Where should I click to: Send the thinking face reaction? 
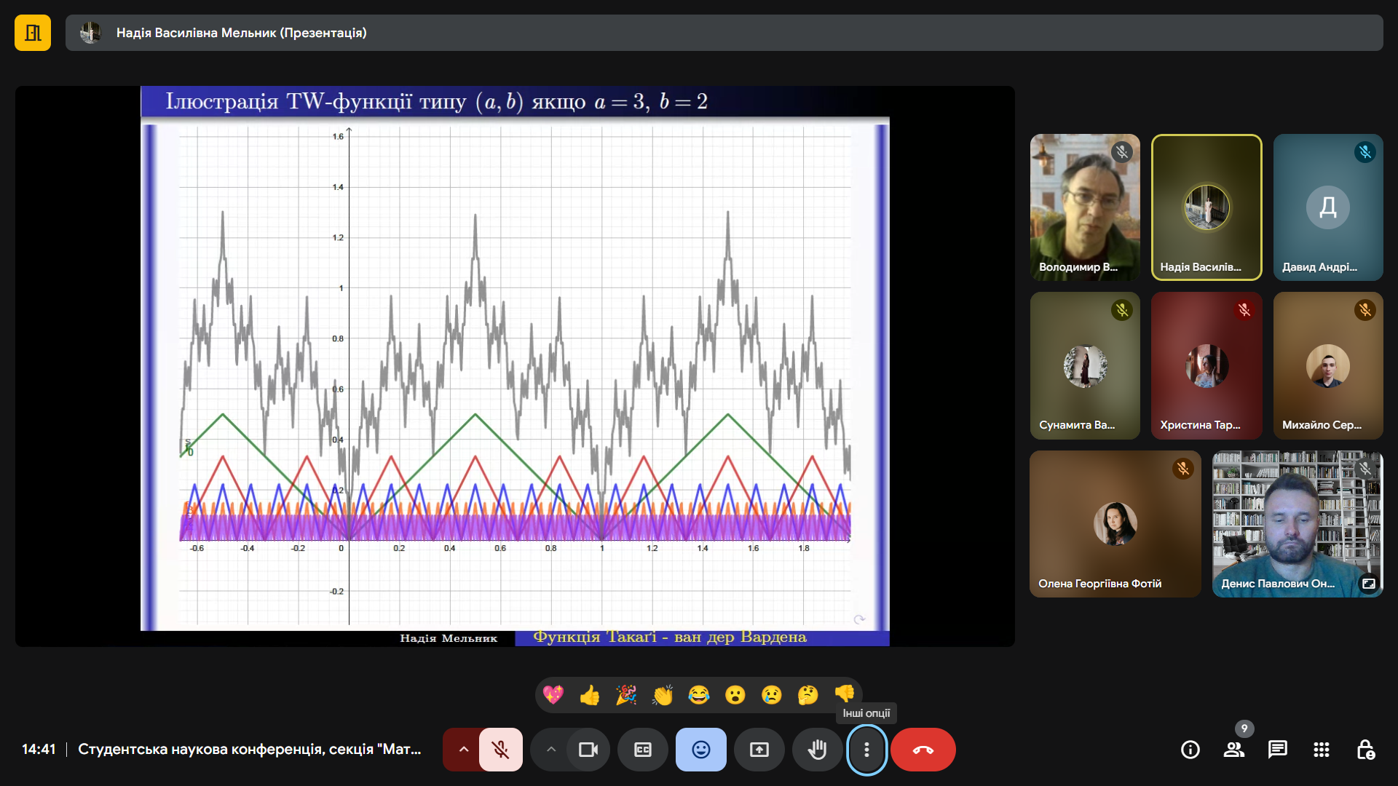(x=808, y=695)
